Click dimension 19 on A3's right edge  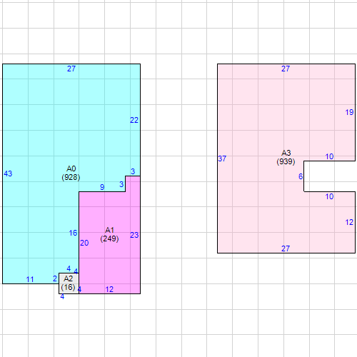[x=349, y=112]
